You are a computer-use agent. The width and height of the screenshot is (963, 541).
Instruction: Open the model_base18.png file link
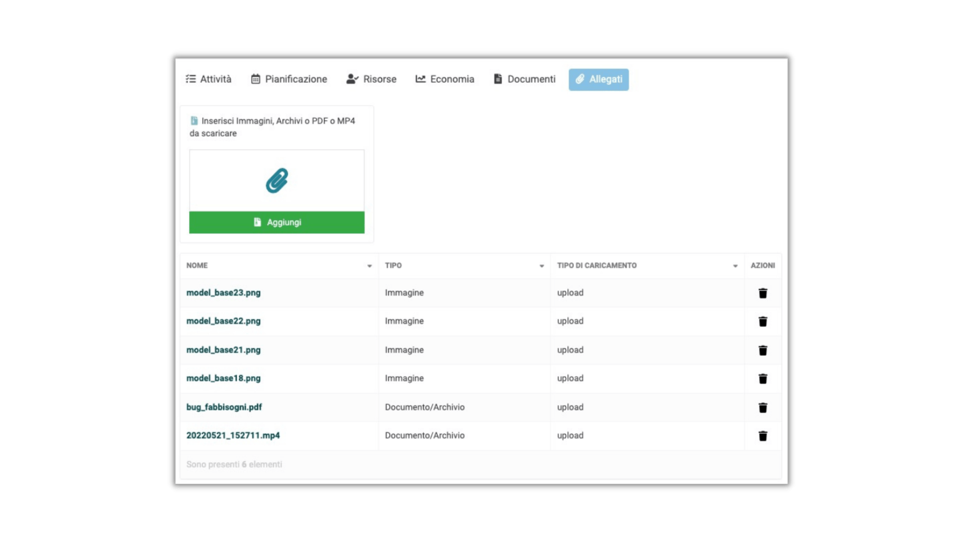click(223, 378)
